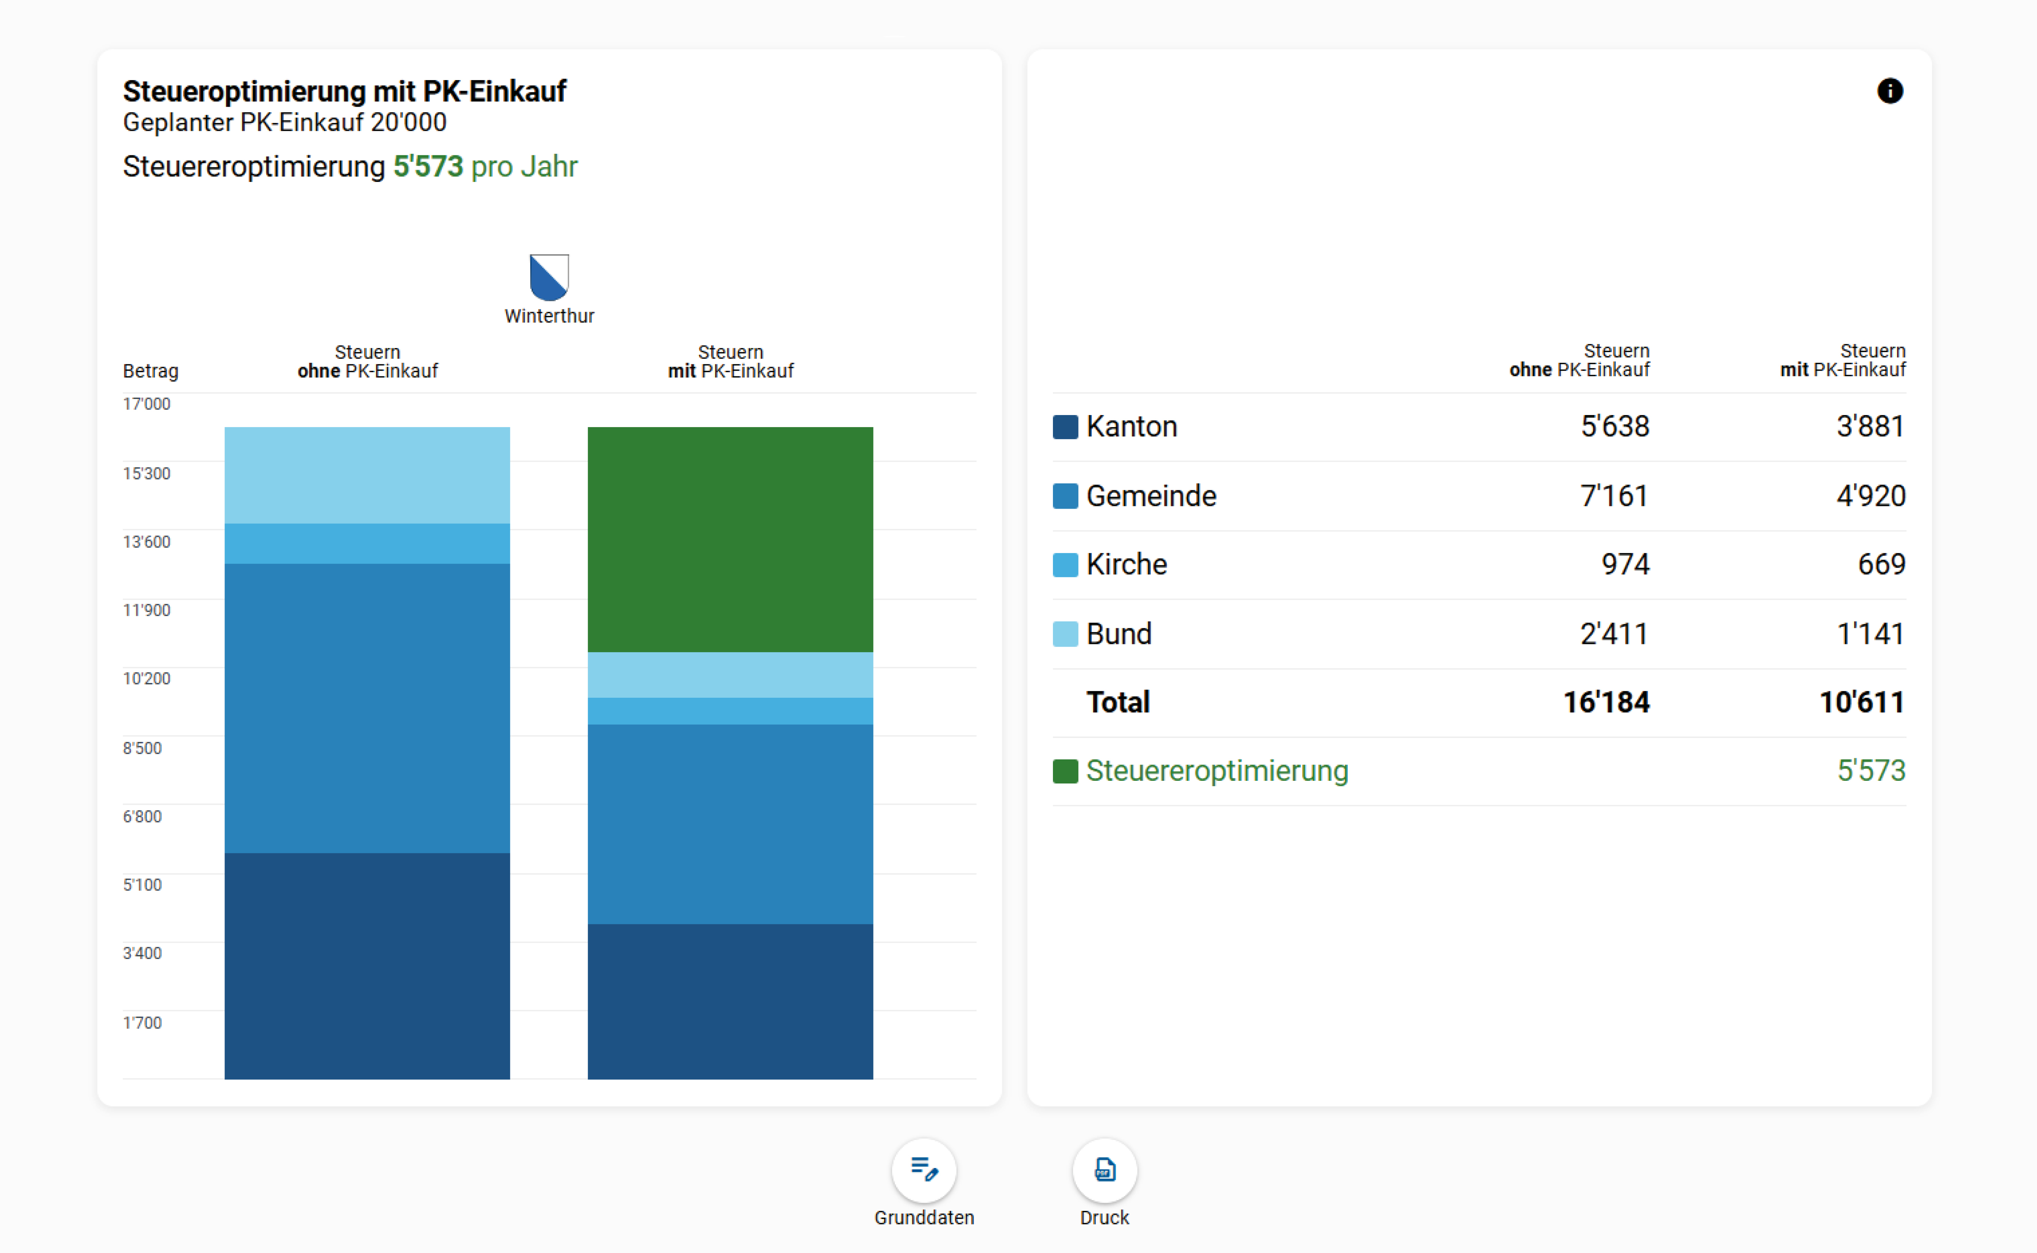The image size is (2037, 1253).
Task: Click the Kanton legend color square
Action: (x=1065, y=427)
